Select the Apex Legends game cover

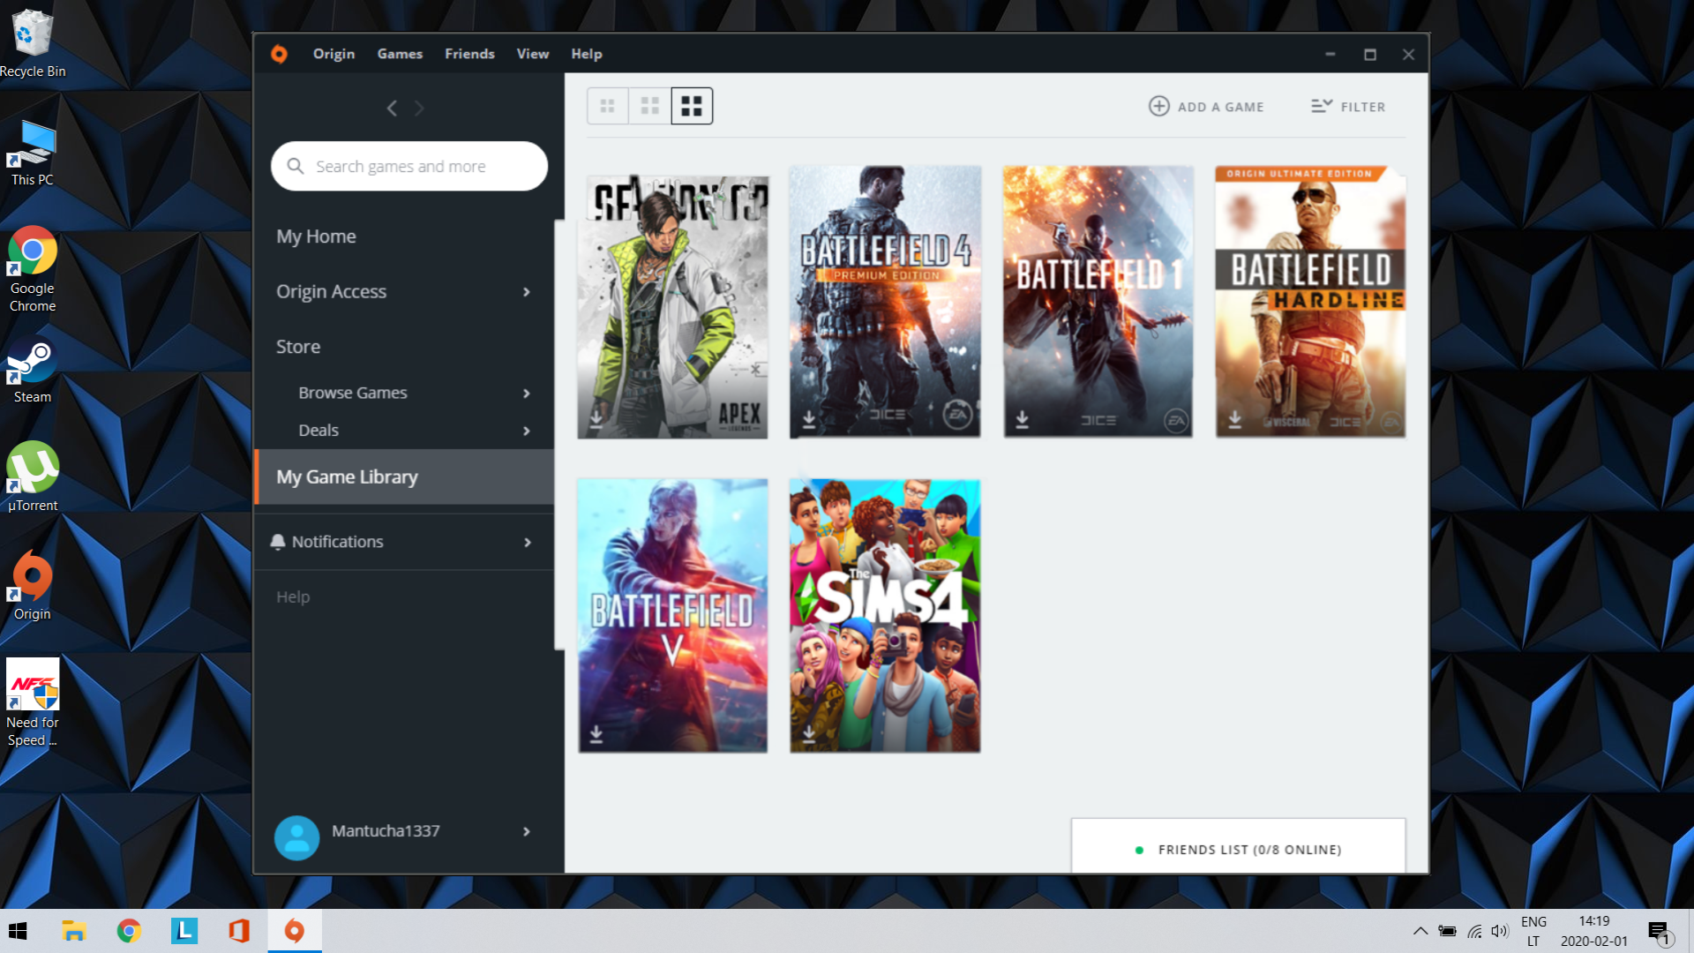point(672,305)
